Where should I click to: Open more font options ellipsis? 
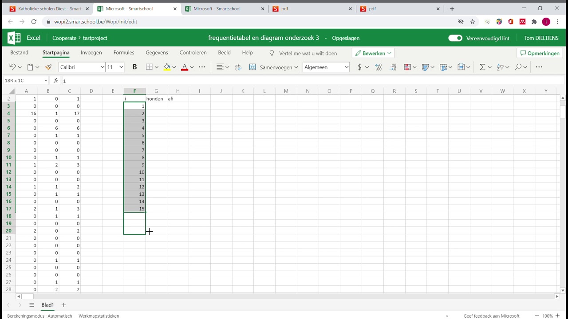[202, 67]
